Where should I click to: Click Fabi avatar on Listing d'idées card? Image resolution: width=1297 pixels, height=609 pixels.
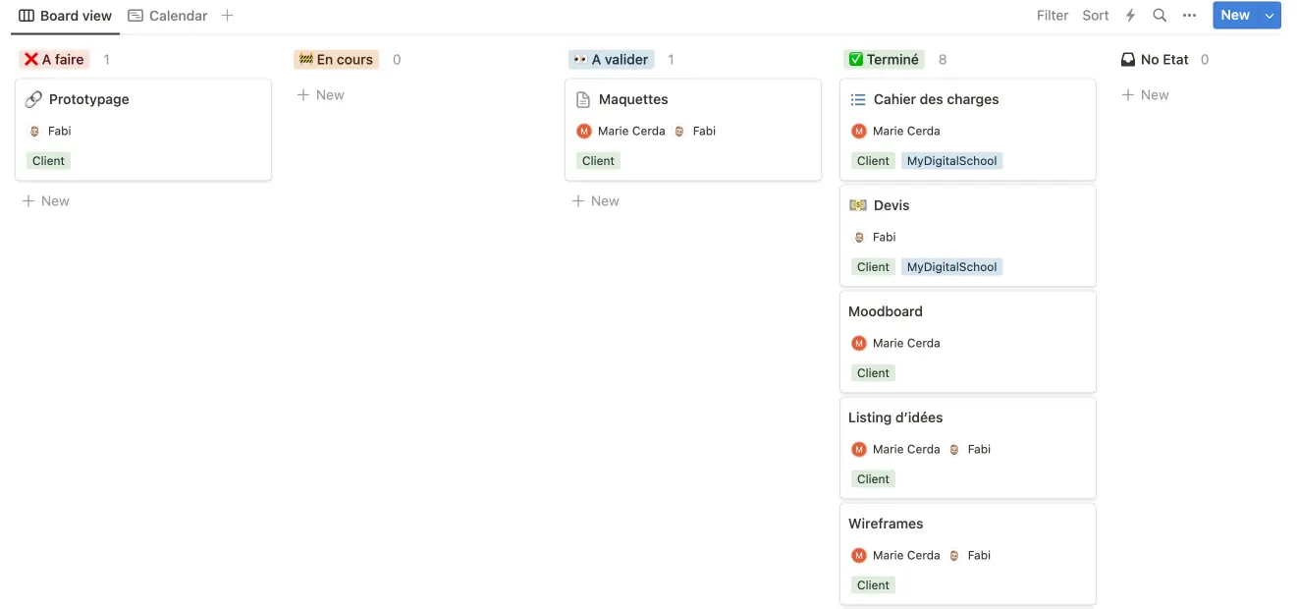pyautogui.click(x=953, y=449)
